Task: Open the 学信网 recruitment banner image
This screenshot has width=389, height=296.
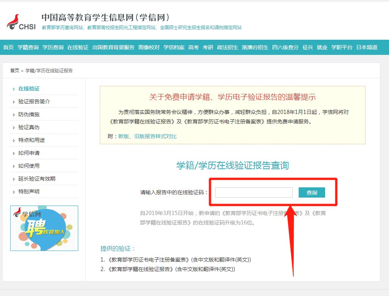Action: [x=44, y=228]
